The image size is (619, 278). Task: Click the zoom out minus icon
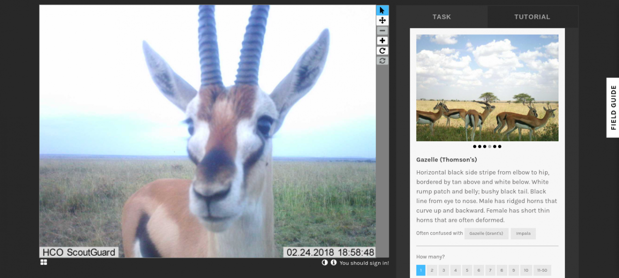(382, 30)
